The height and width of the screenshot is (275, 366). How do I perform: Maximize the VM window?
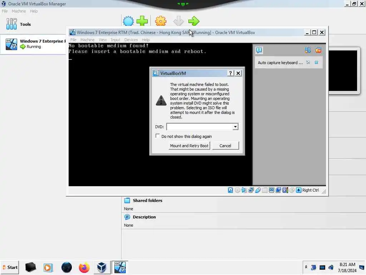coord(314,32)
